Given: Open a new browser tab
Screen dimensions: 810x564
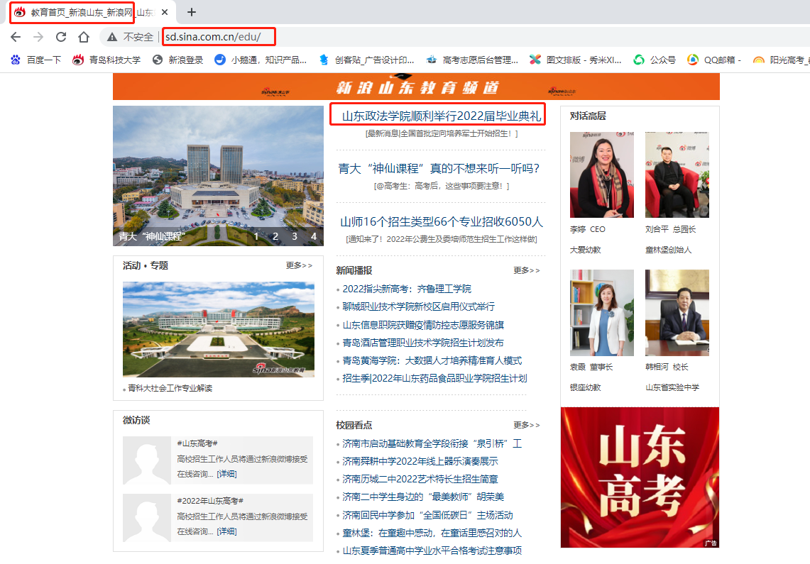Looking at the screenshot, I should click(192, 12).
